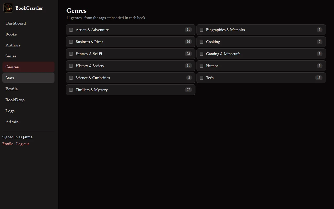Click the 73 count badge on Fantasy & Sci-Fi

coord(188,54)
